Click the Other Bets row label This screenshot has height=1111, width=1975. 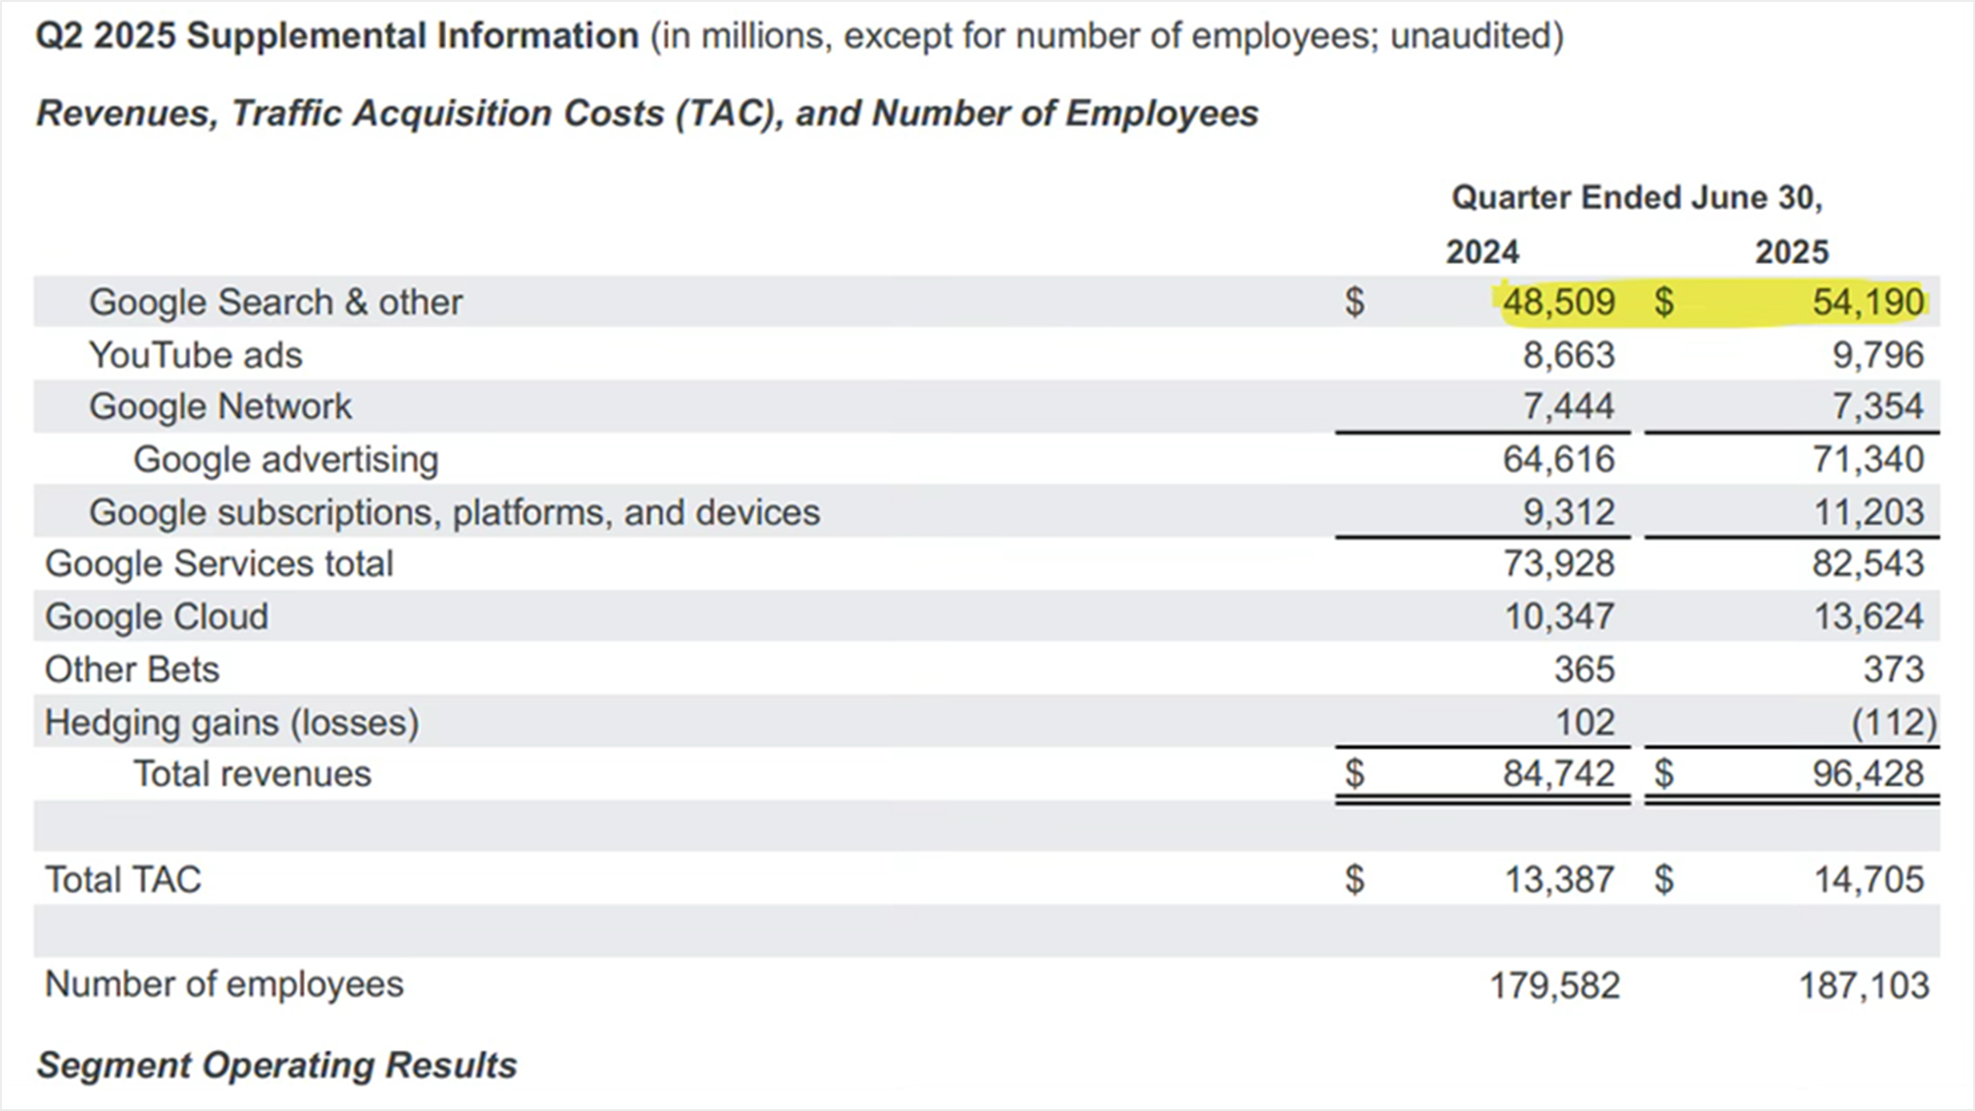point(132,670)
